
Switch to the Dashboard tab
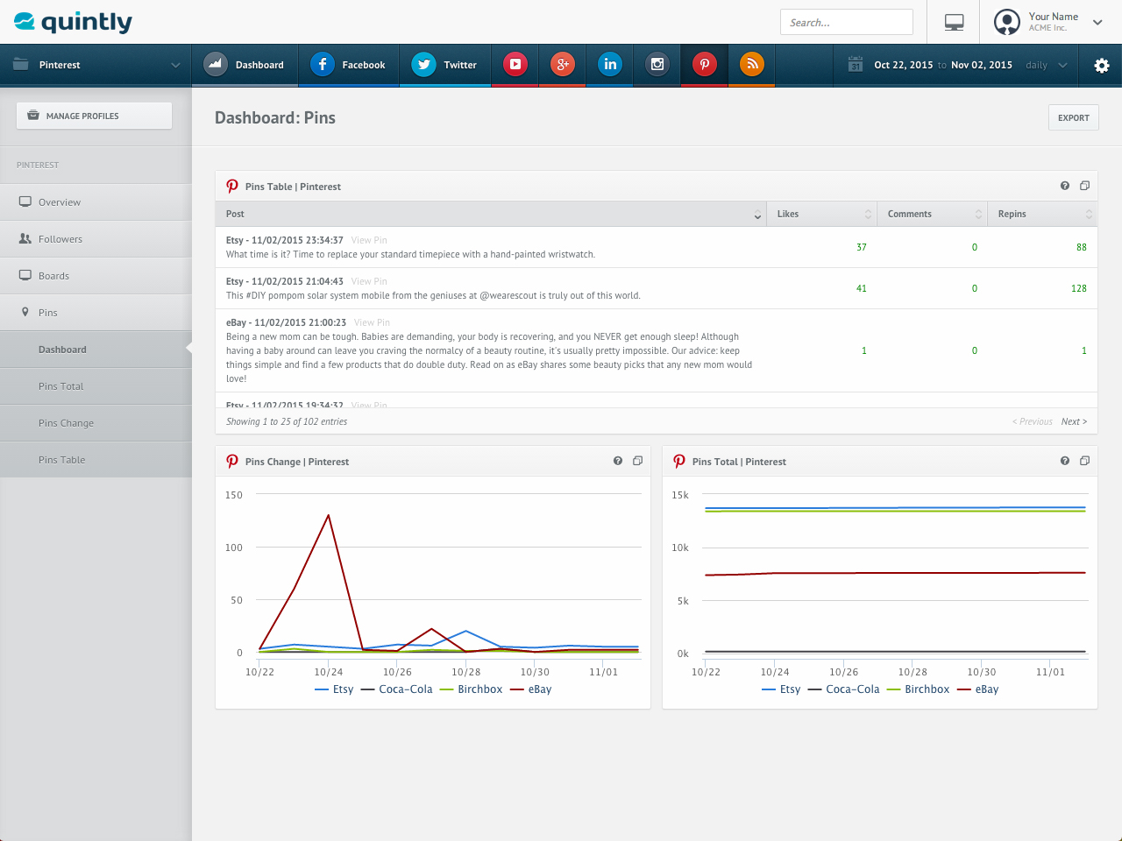245,65
